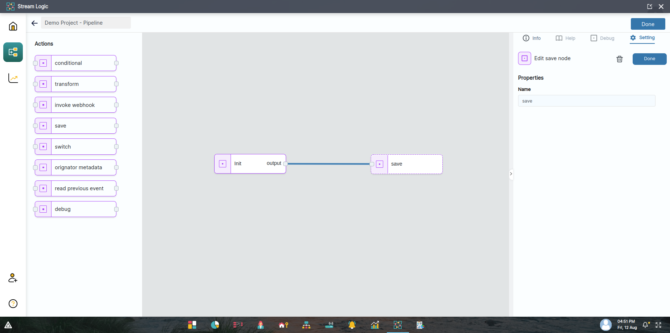This screenshot has height=333, width=670.
Task: Open the Info tab
Action: tap(532, 38)
